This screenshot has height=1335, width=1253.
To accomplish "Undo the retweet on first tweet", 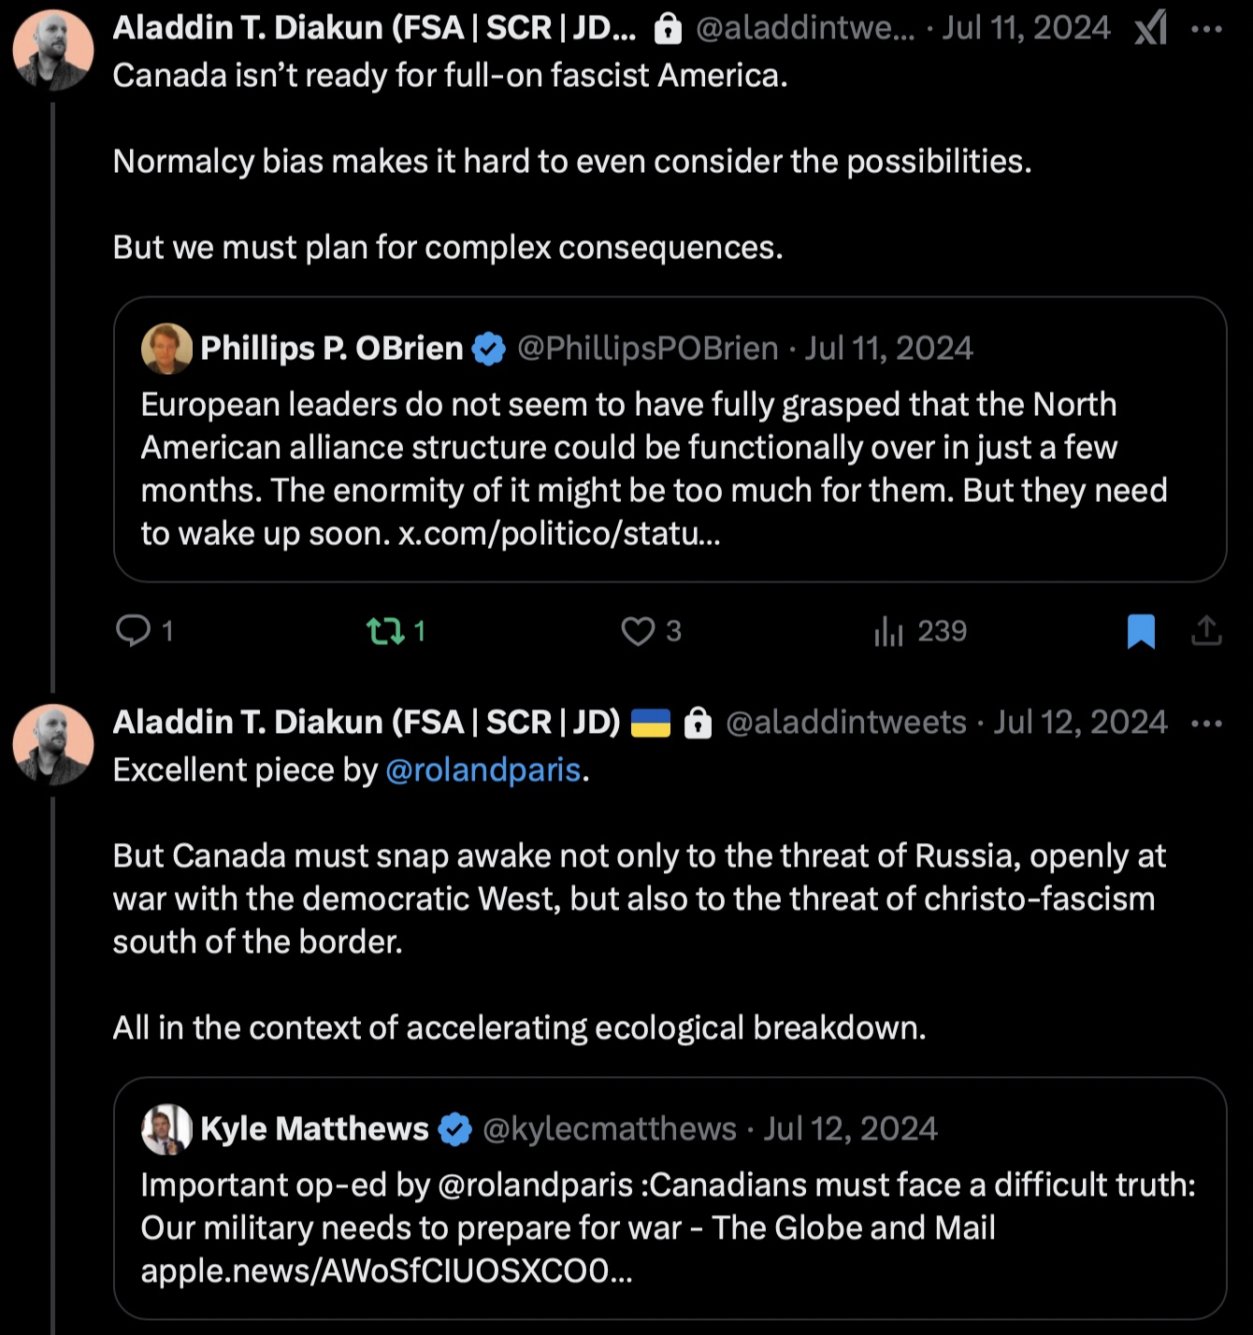I will pyautogui.click(x=385, y=631).
